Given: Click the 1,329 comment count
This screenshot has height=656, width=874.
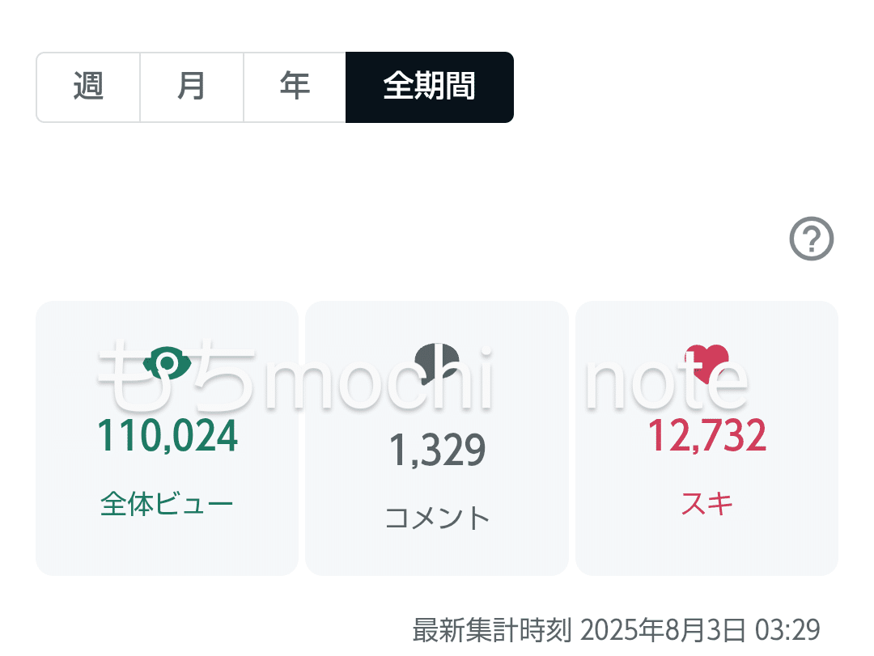Looking at the screenshot, I should click(437, 451).
